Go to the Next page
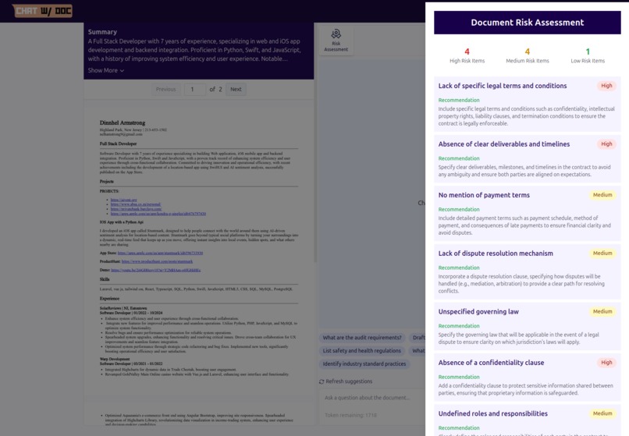Image resolution: width=629 pixels, height=436 pixels. pos(236,90)
